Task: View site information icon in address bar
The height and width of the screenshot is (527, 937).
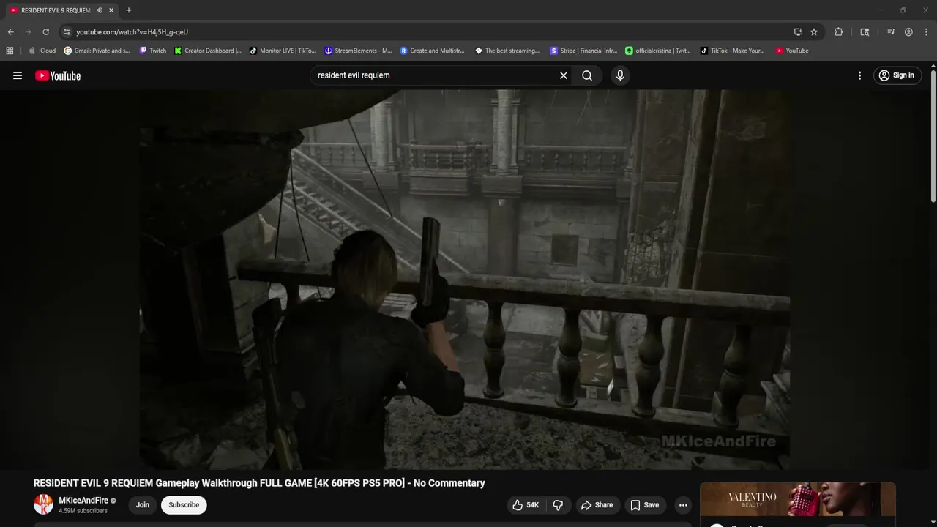Action: [67, 32]
